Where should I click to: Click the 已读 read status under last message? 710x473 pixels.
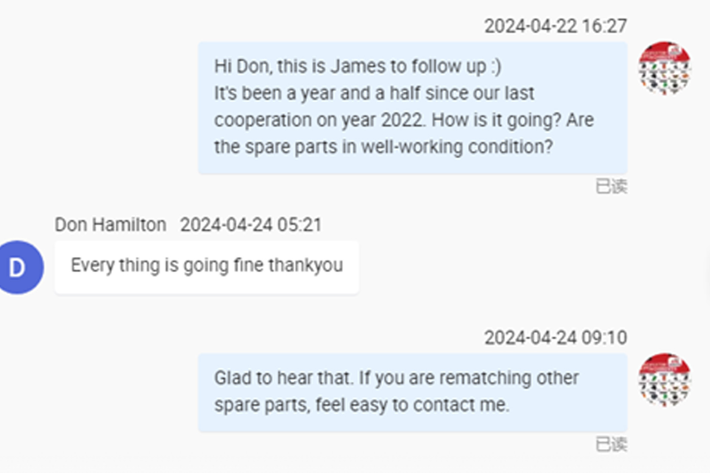point(611,444)
